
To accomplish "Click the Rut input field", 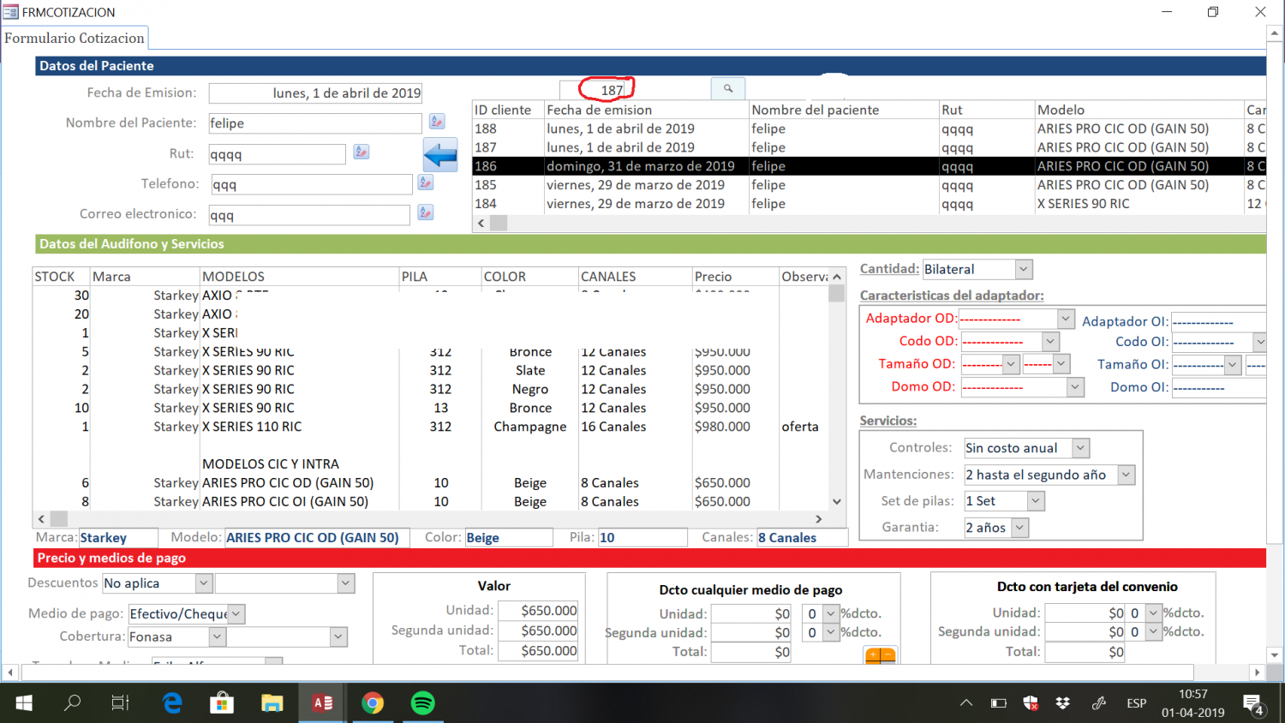I will point(277,154).
